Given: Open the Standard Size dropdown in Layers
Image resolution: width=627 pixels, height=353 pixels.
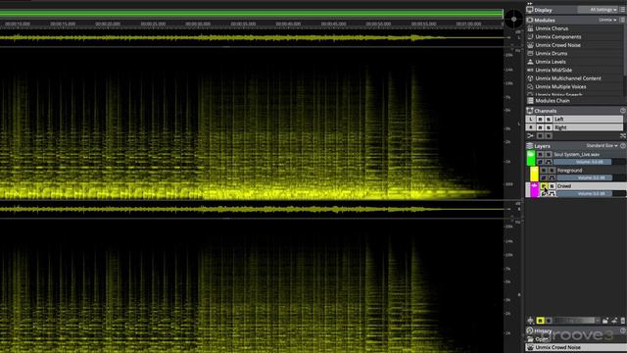Looking at the screenshot, I should (x=602, y=146).
